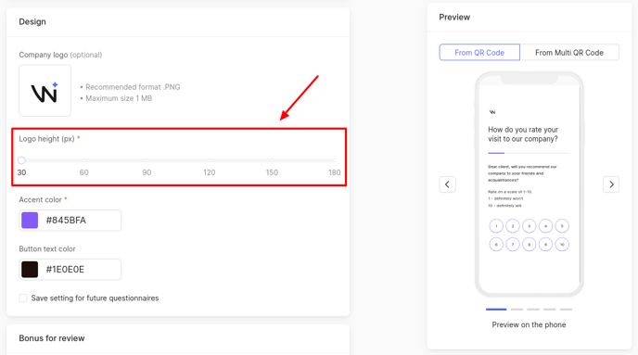Select rating 10 in phone preview

pyautogui.click(x=562, y=245)
